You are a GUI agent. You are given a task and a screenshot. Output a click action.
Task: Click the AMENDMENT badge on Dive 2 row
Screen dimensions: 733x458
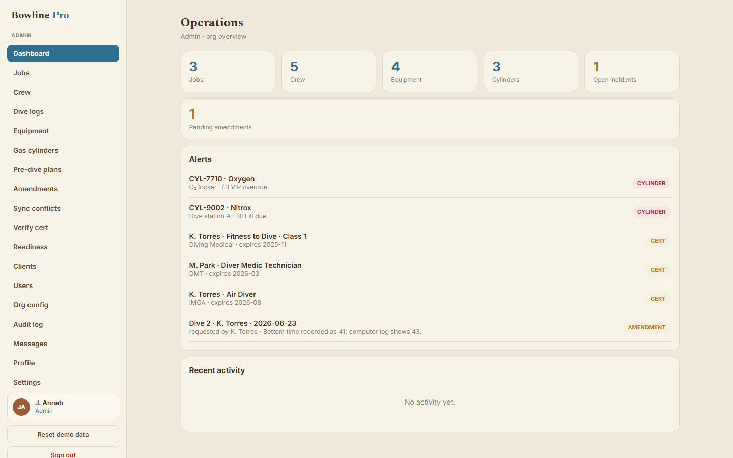(646, 327)
